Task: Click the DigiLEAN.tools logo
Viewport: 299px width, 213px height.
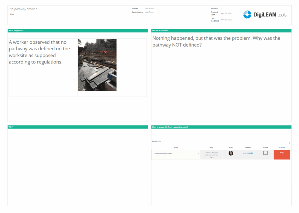Action: pyautogui.click(x=264, y=15)
